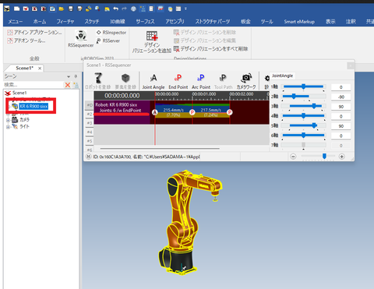Screen dimensions: 374x289
Task: Click the M icon in sequencer status bar
Action: tap(89, 157)
